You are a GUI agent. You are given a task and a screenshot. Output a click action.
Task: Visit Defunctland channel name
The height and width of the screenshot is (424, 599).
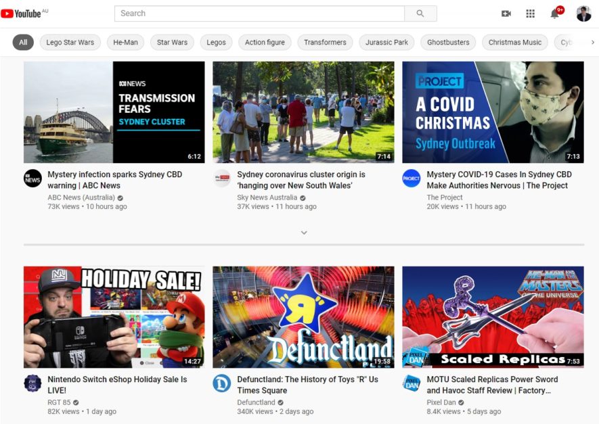(256, 402)
